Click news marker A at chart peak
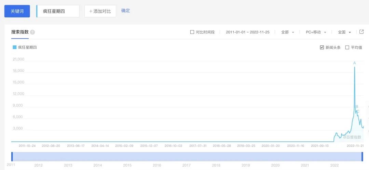Image resolution: width=369 pixels, height=170 pixels. click(355, 63)
